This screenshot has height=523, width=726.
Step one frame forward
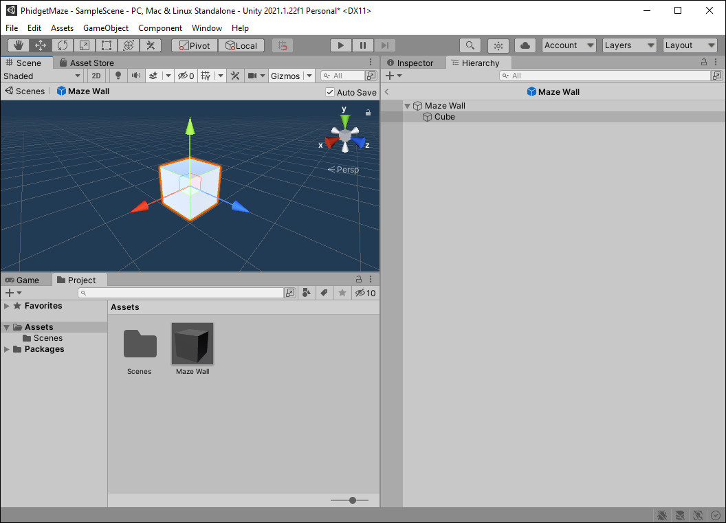point(385,45)
